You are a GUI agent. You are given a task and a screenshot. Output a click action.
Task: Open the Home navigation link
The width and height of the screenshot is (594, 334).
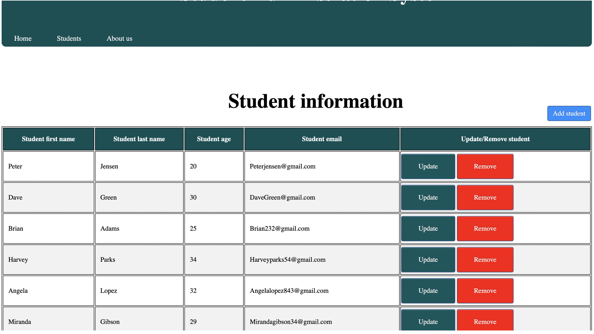tap(23, 39)
